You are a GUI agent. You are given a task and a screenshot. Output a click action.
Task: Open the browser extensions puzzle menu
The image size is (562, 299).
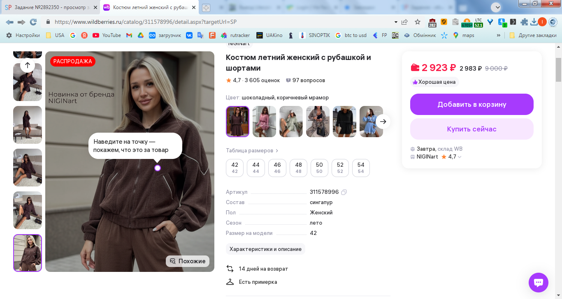[x=524, y=22]
